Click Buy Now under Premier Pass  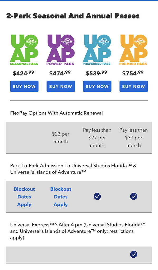point(133,86)
